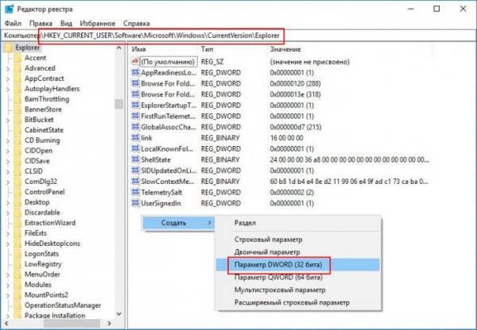
Task: Choose Расширяемый строковый параметр entry
Action: [x=298, y=303]
